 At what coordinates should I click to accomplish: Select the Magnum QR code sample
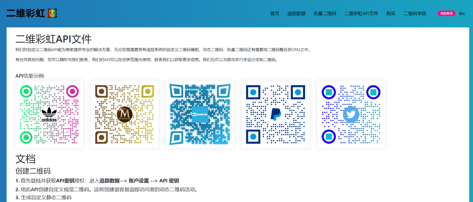(125, 114)
